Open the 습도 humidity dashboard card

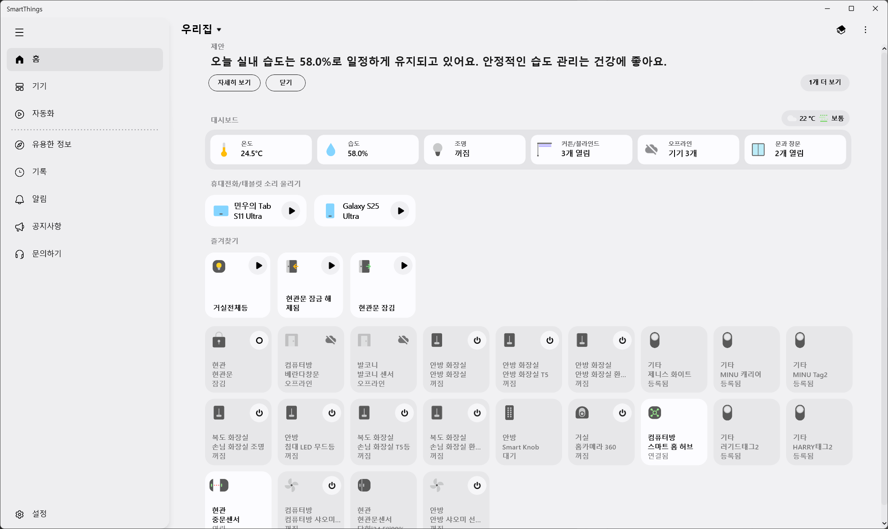pos(368,149)
